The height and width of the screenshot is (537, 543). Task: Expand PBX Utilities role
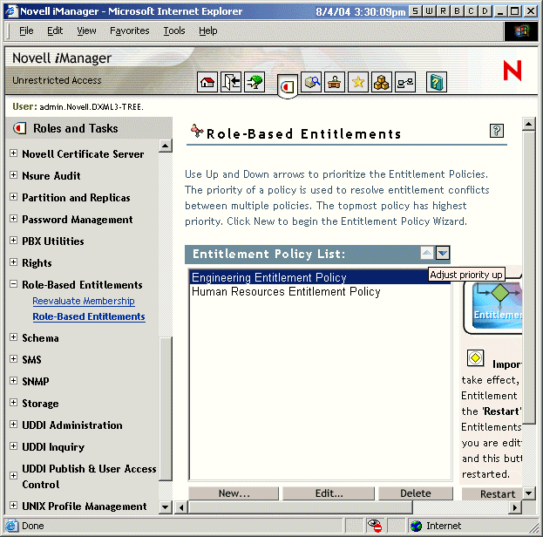[13, 241]
